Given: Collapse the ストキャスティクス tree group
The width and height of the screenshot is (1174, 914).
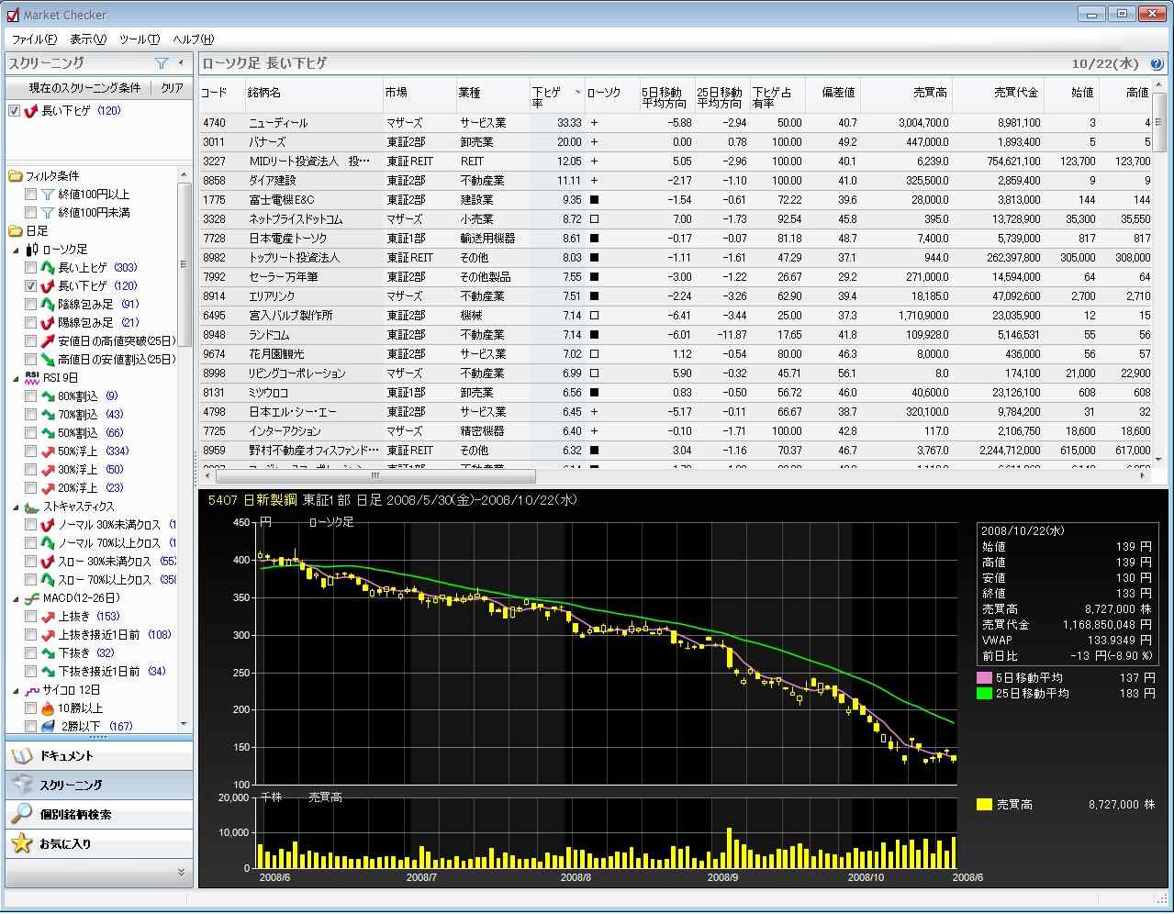Looking at the screenshot, I should [16, 507].
